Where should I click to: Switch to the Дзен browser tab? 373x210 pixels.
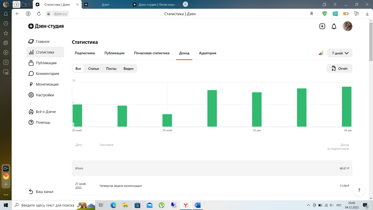(105, 4)
